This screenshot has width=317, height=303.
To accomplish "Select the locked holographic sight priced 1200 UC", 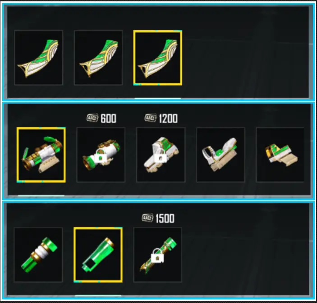I will [161, 155].
